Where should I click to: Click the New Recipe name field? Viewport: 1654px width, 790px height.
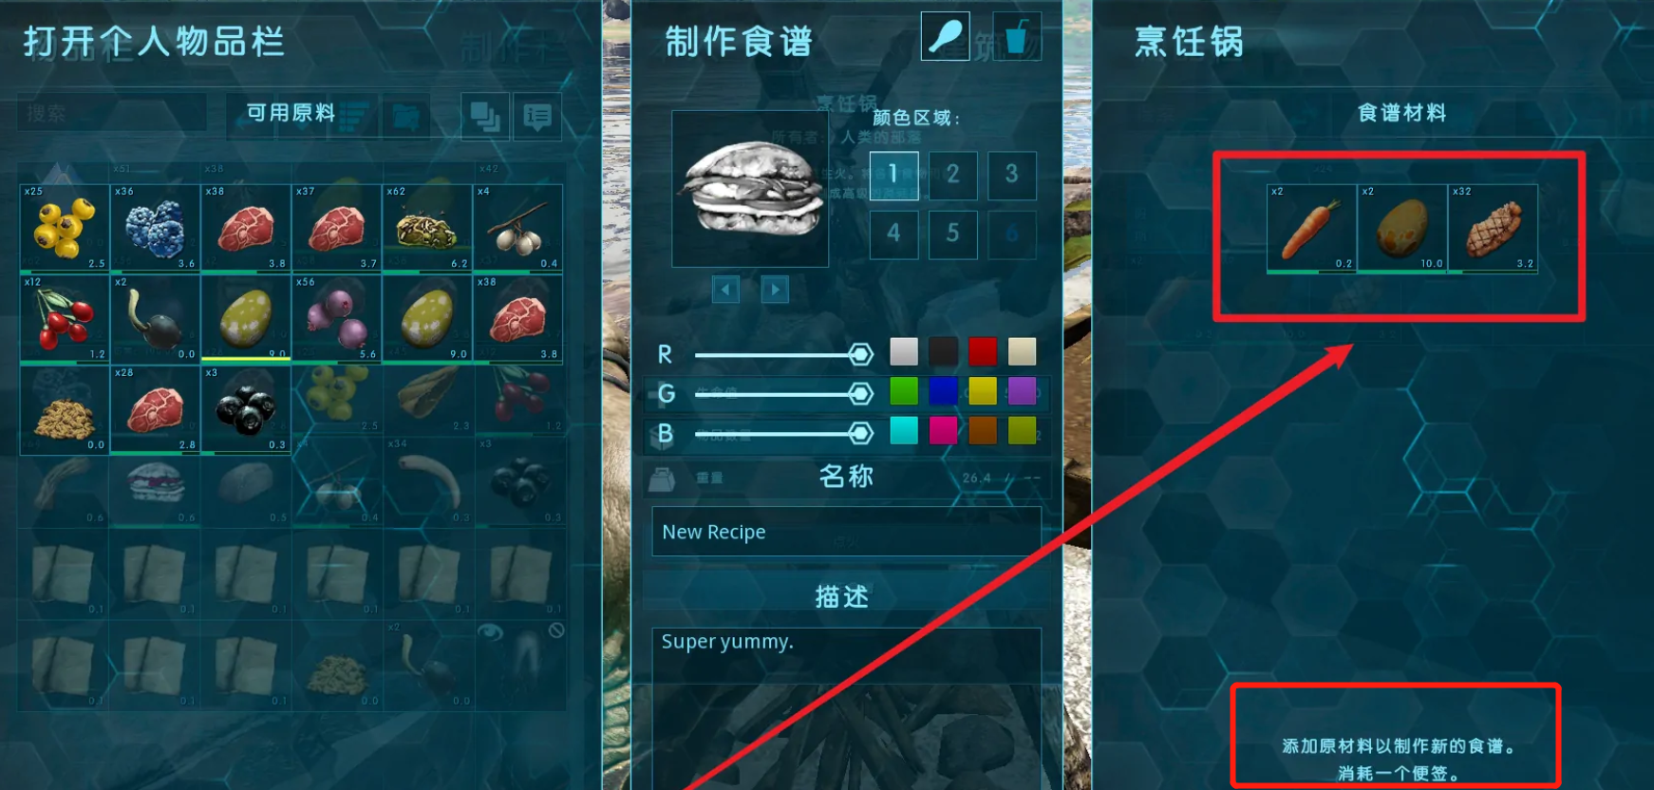click(846, 532)
